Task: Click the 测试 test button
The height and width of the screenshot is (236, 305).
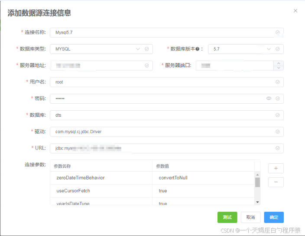Action: coord(227,217)
